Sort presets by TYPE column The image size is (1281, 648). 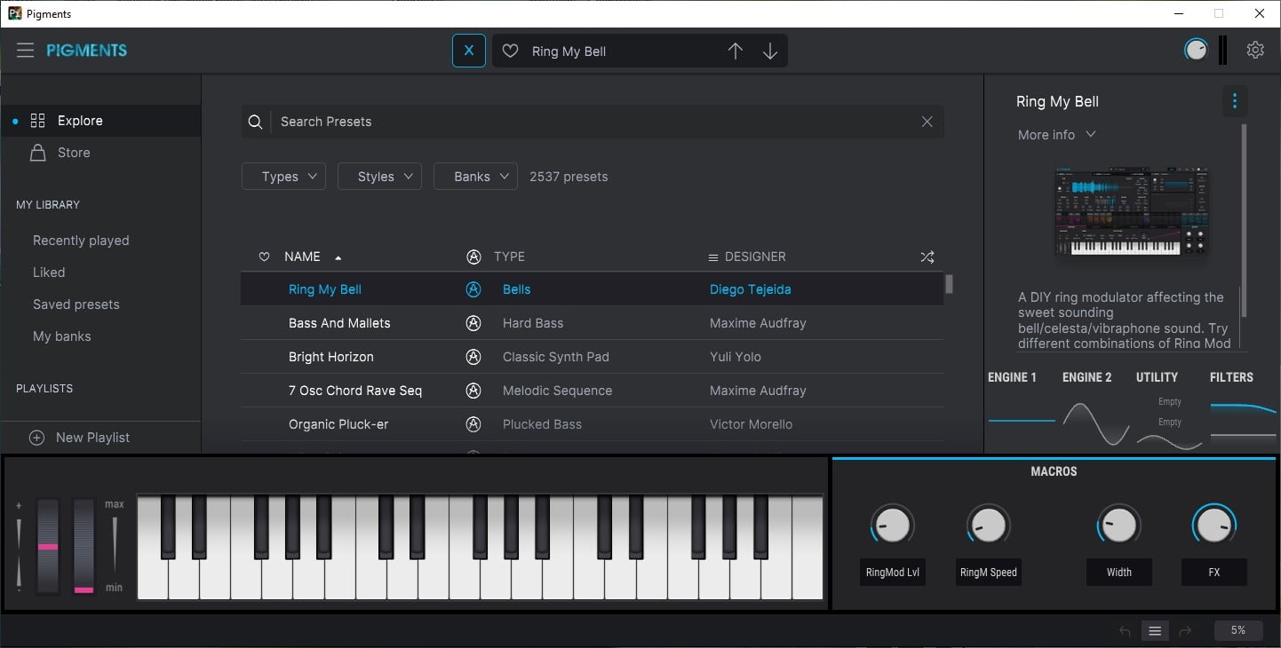[509, 257]
